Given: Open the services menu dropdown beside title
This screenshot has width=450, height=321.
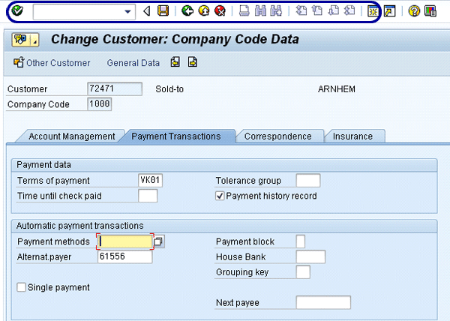Looking at the screenshot, I should coord(34,40).
